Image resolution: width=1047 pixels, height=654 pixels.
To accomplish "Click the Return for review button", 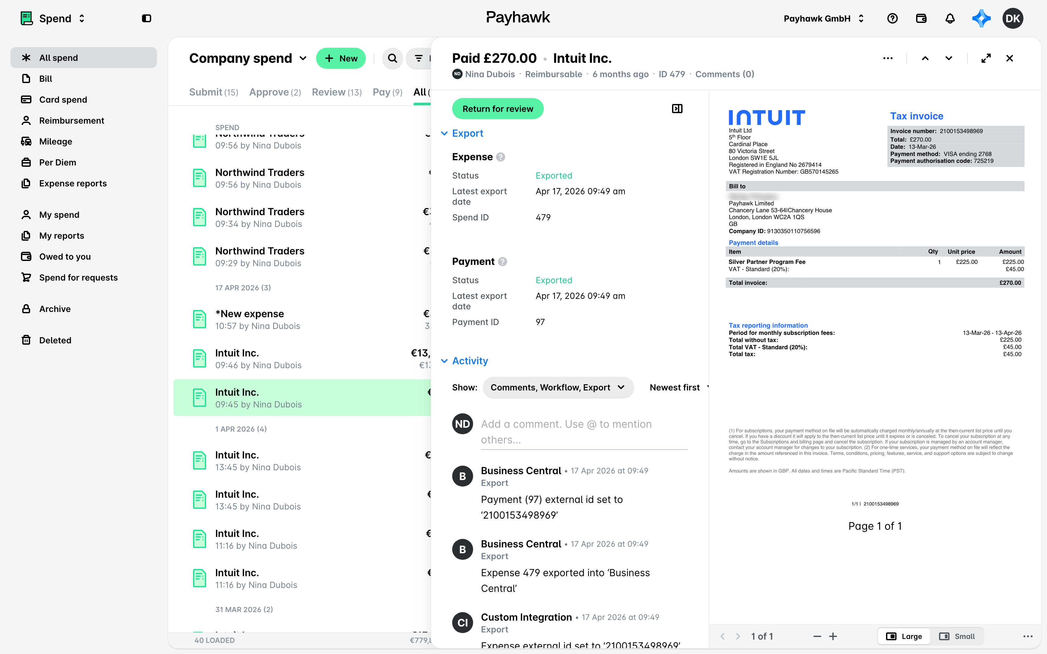I will (x=498, y=109).
